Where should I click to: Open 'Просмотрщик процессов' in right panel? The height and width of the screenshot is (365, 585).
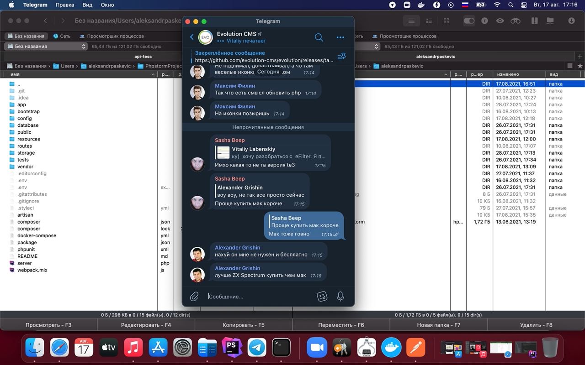[404, 36]
